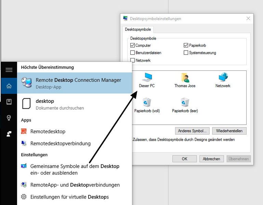Click the RemoteApp- und Desktopverbindungen icon
The height and width of the screenshot is (205, 263).
(24, 185)
